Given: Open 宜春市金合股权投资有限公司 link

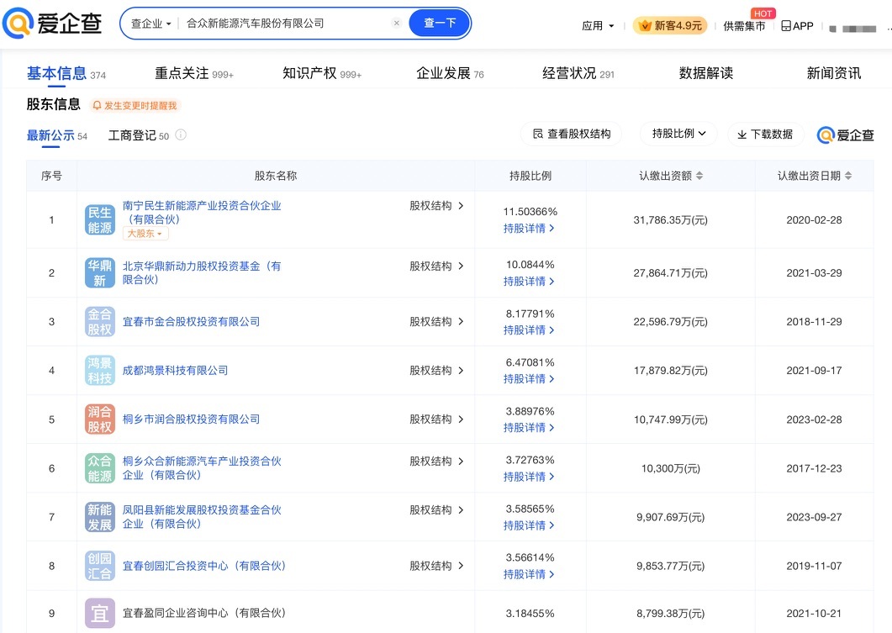Looking at the screenshot, I should coord(191,322).
